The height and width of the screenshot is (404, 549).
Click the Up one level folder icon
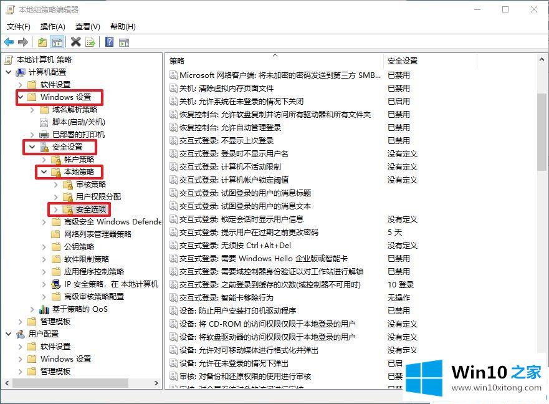pos(42,42)
